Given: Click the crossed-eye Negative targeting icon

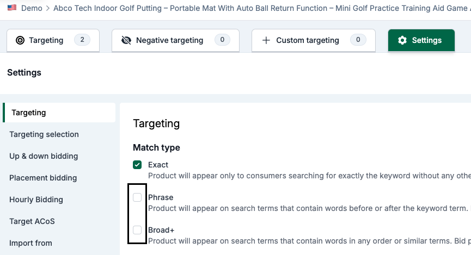Looking at the screenshot, I should tap(127, 40).
